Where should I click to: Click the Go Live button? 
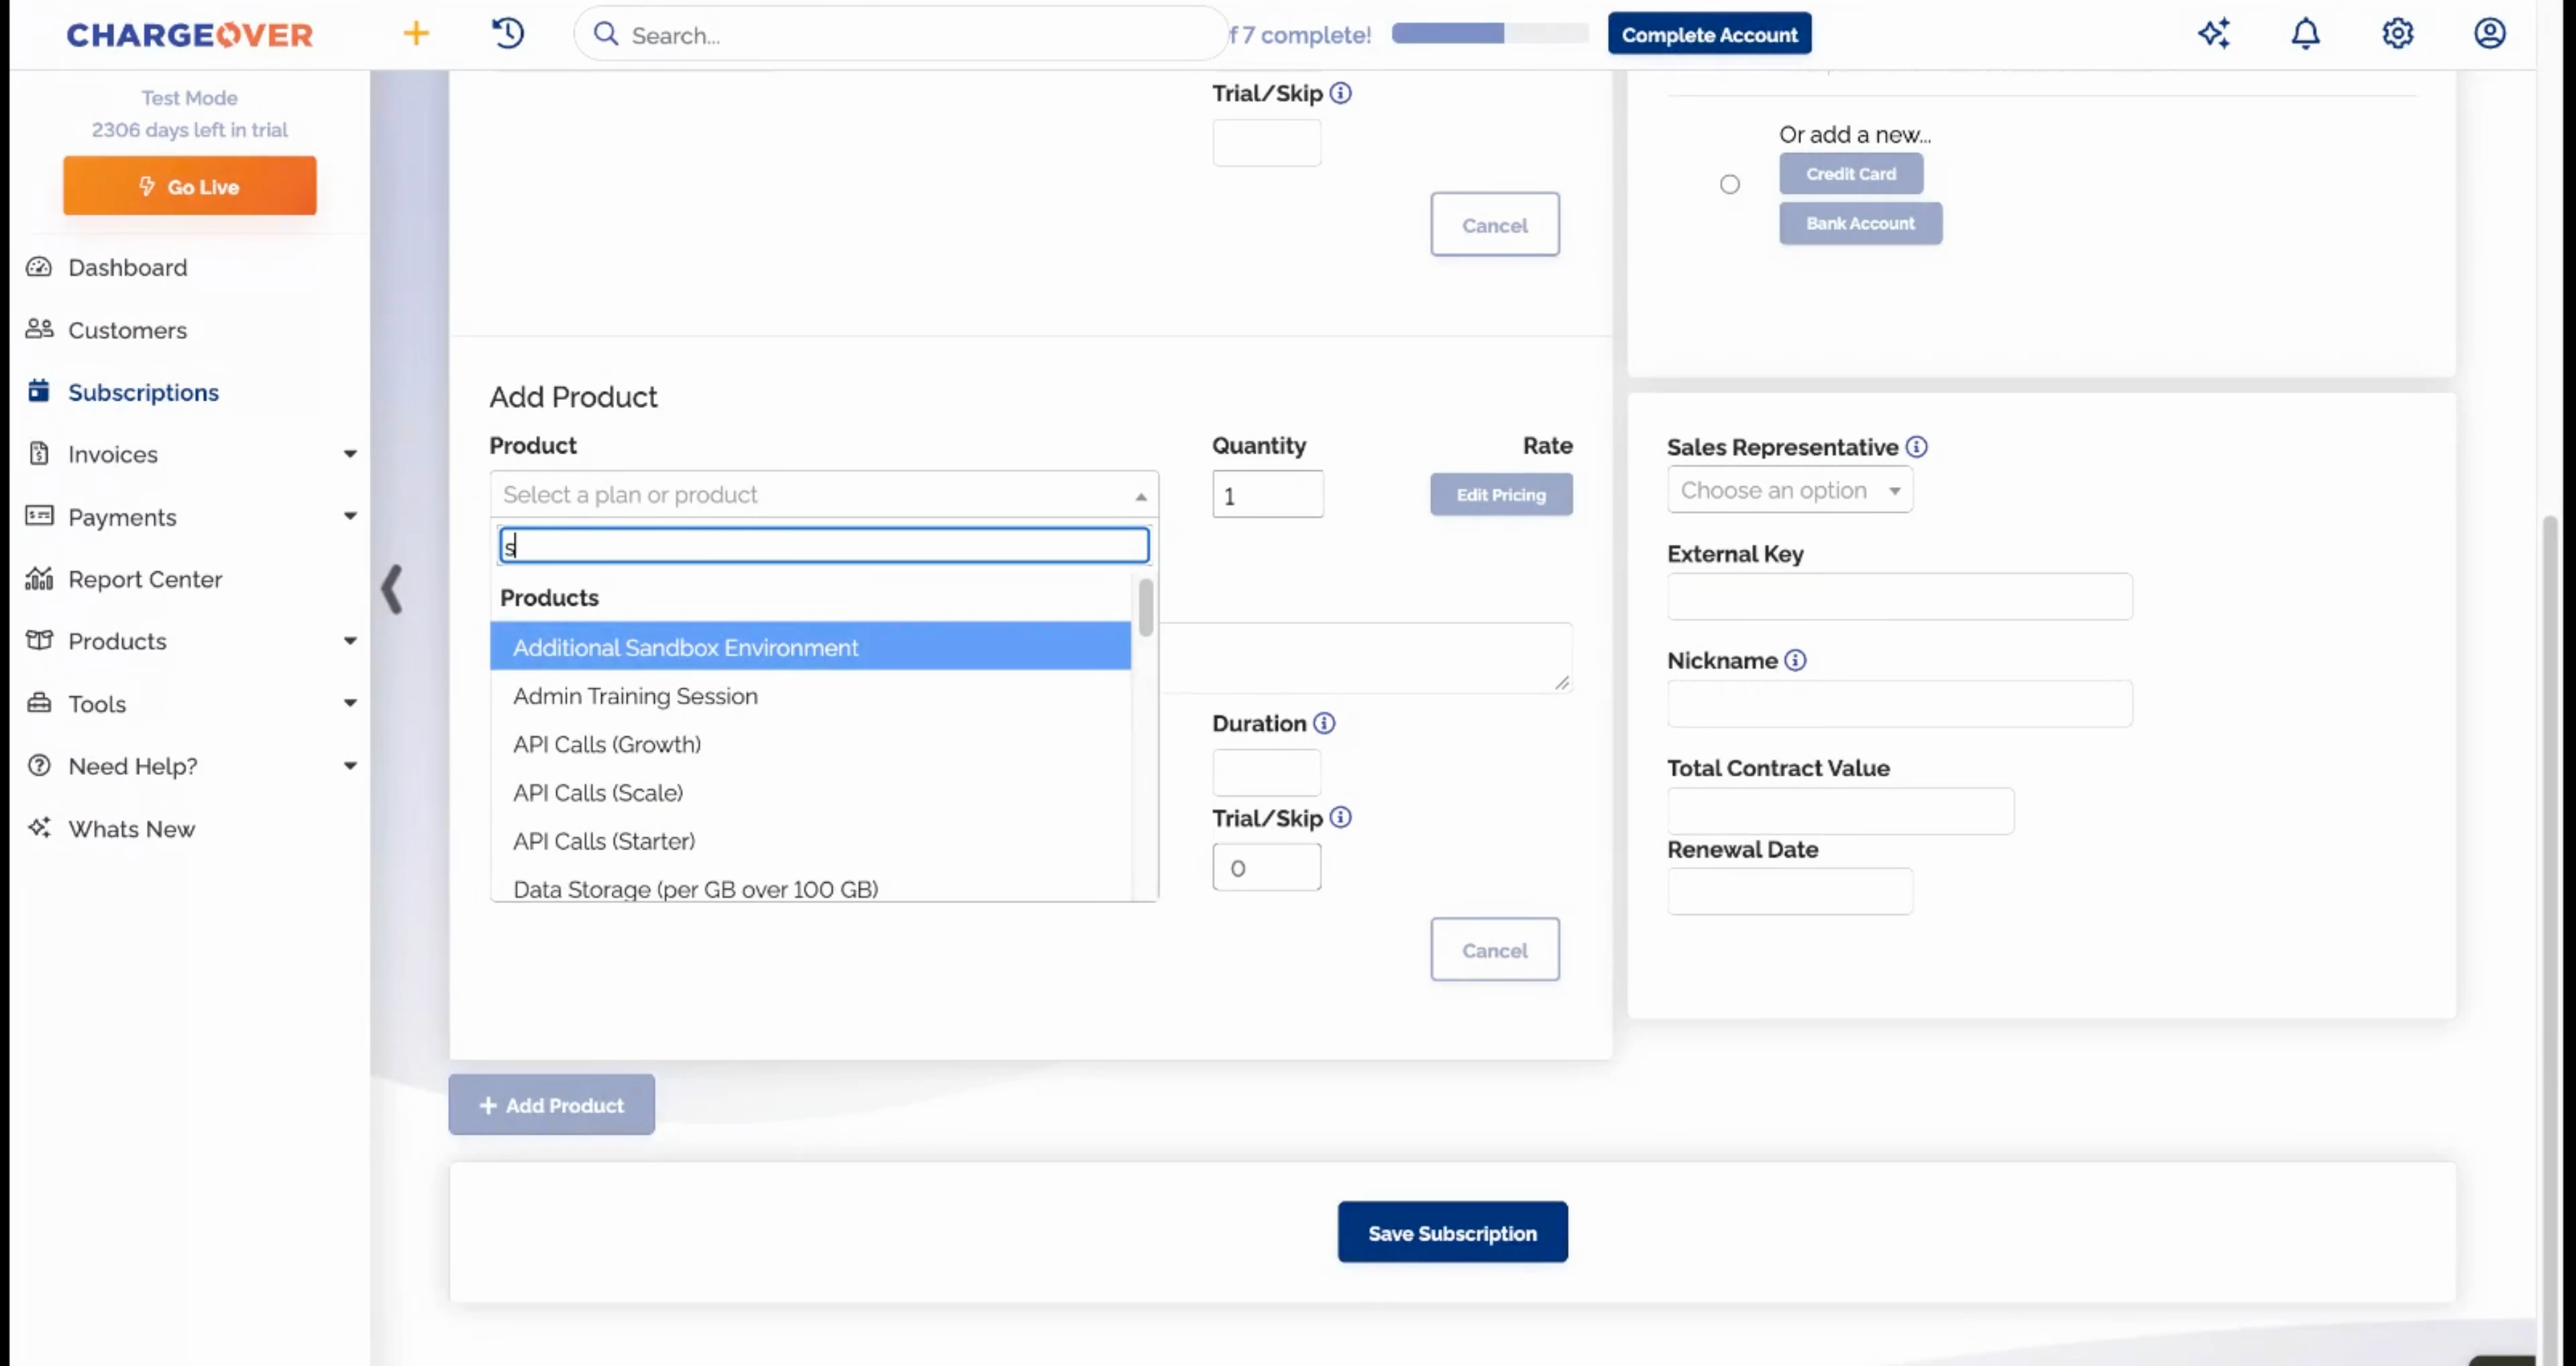190,186
